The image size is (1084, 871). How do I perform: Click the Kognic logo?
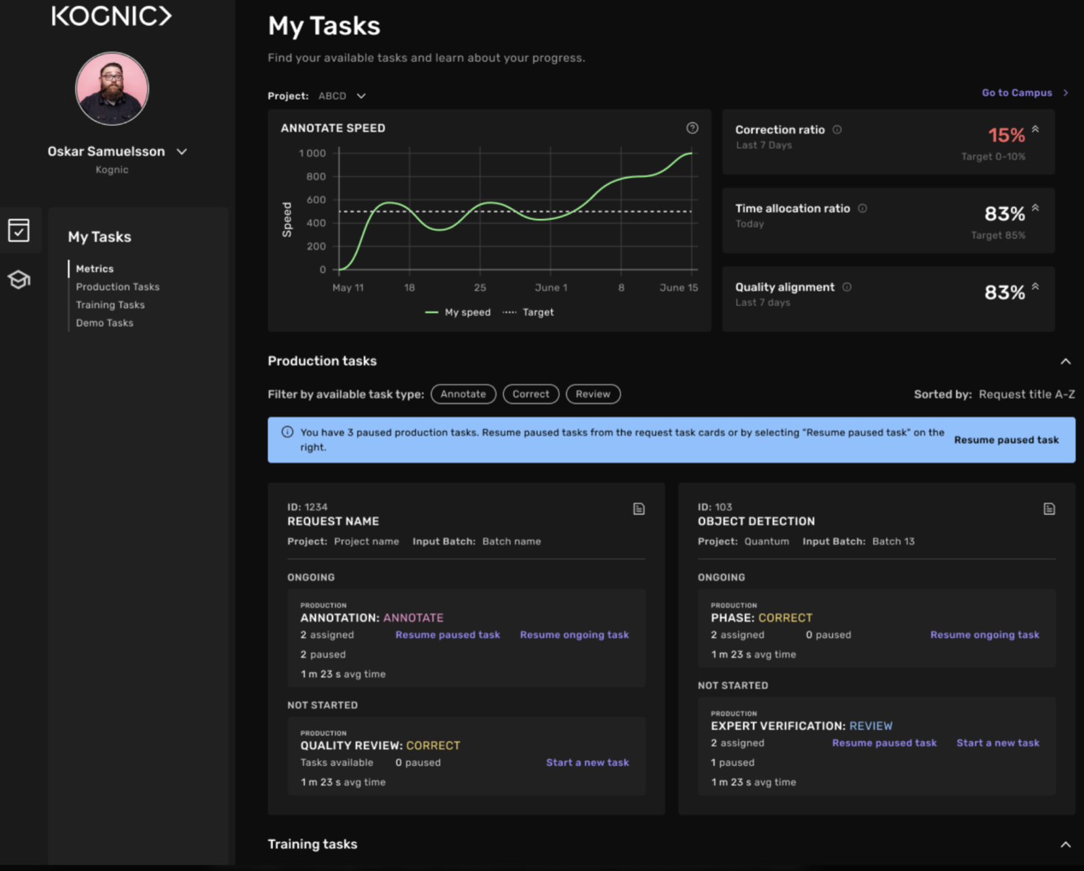tap(112, 16)
